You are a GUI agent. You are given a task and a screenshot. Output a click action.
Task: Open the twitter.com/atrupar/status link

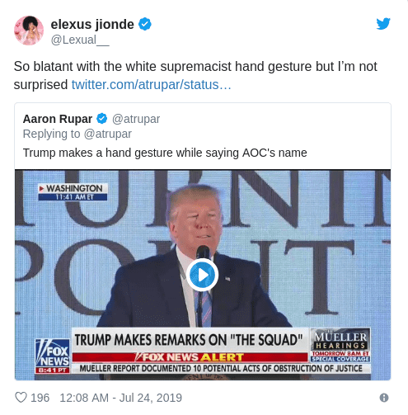point(152,85)
